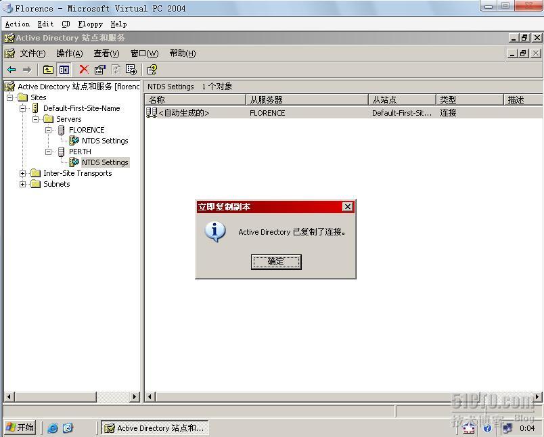544x437 pixels.
Task: Collapse the FLORENCE server node
Action: point(48,130)
